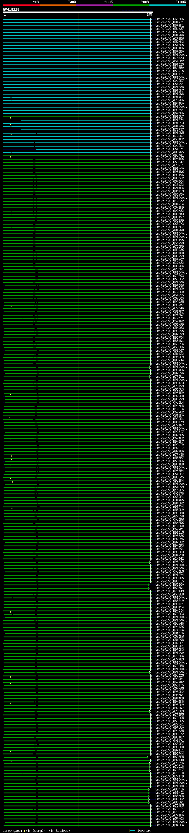Click the green alignment bar for UniRef100_B9IGW7
This screenshot has width=189, height=833.
coord(77,116)
